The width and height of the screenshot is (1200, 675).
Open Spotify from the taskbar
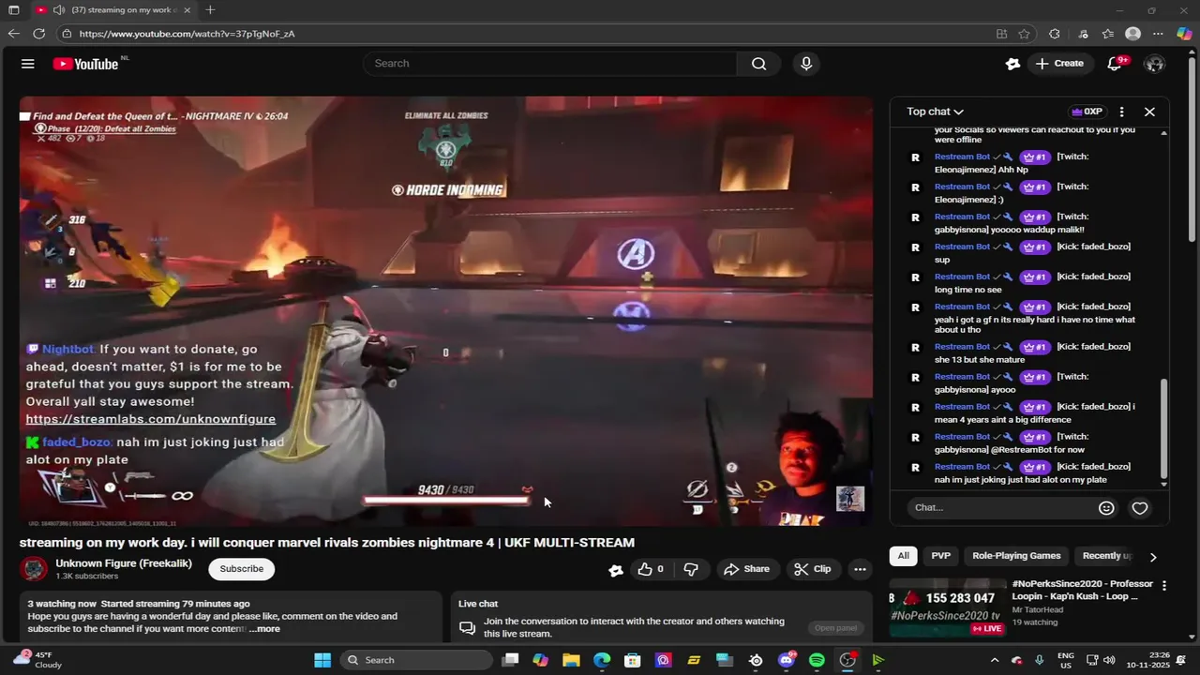click(817, 660)
